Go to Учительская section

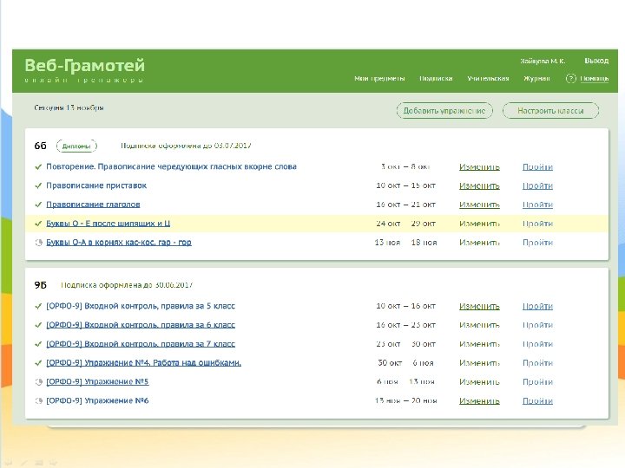click(488, 78)
